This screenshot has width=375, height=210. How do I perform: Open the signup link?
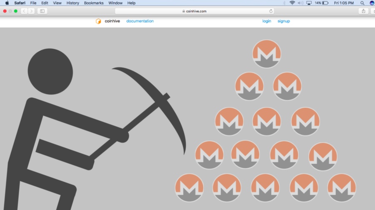(x=284, y=21)
